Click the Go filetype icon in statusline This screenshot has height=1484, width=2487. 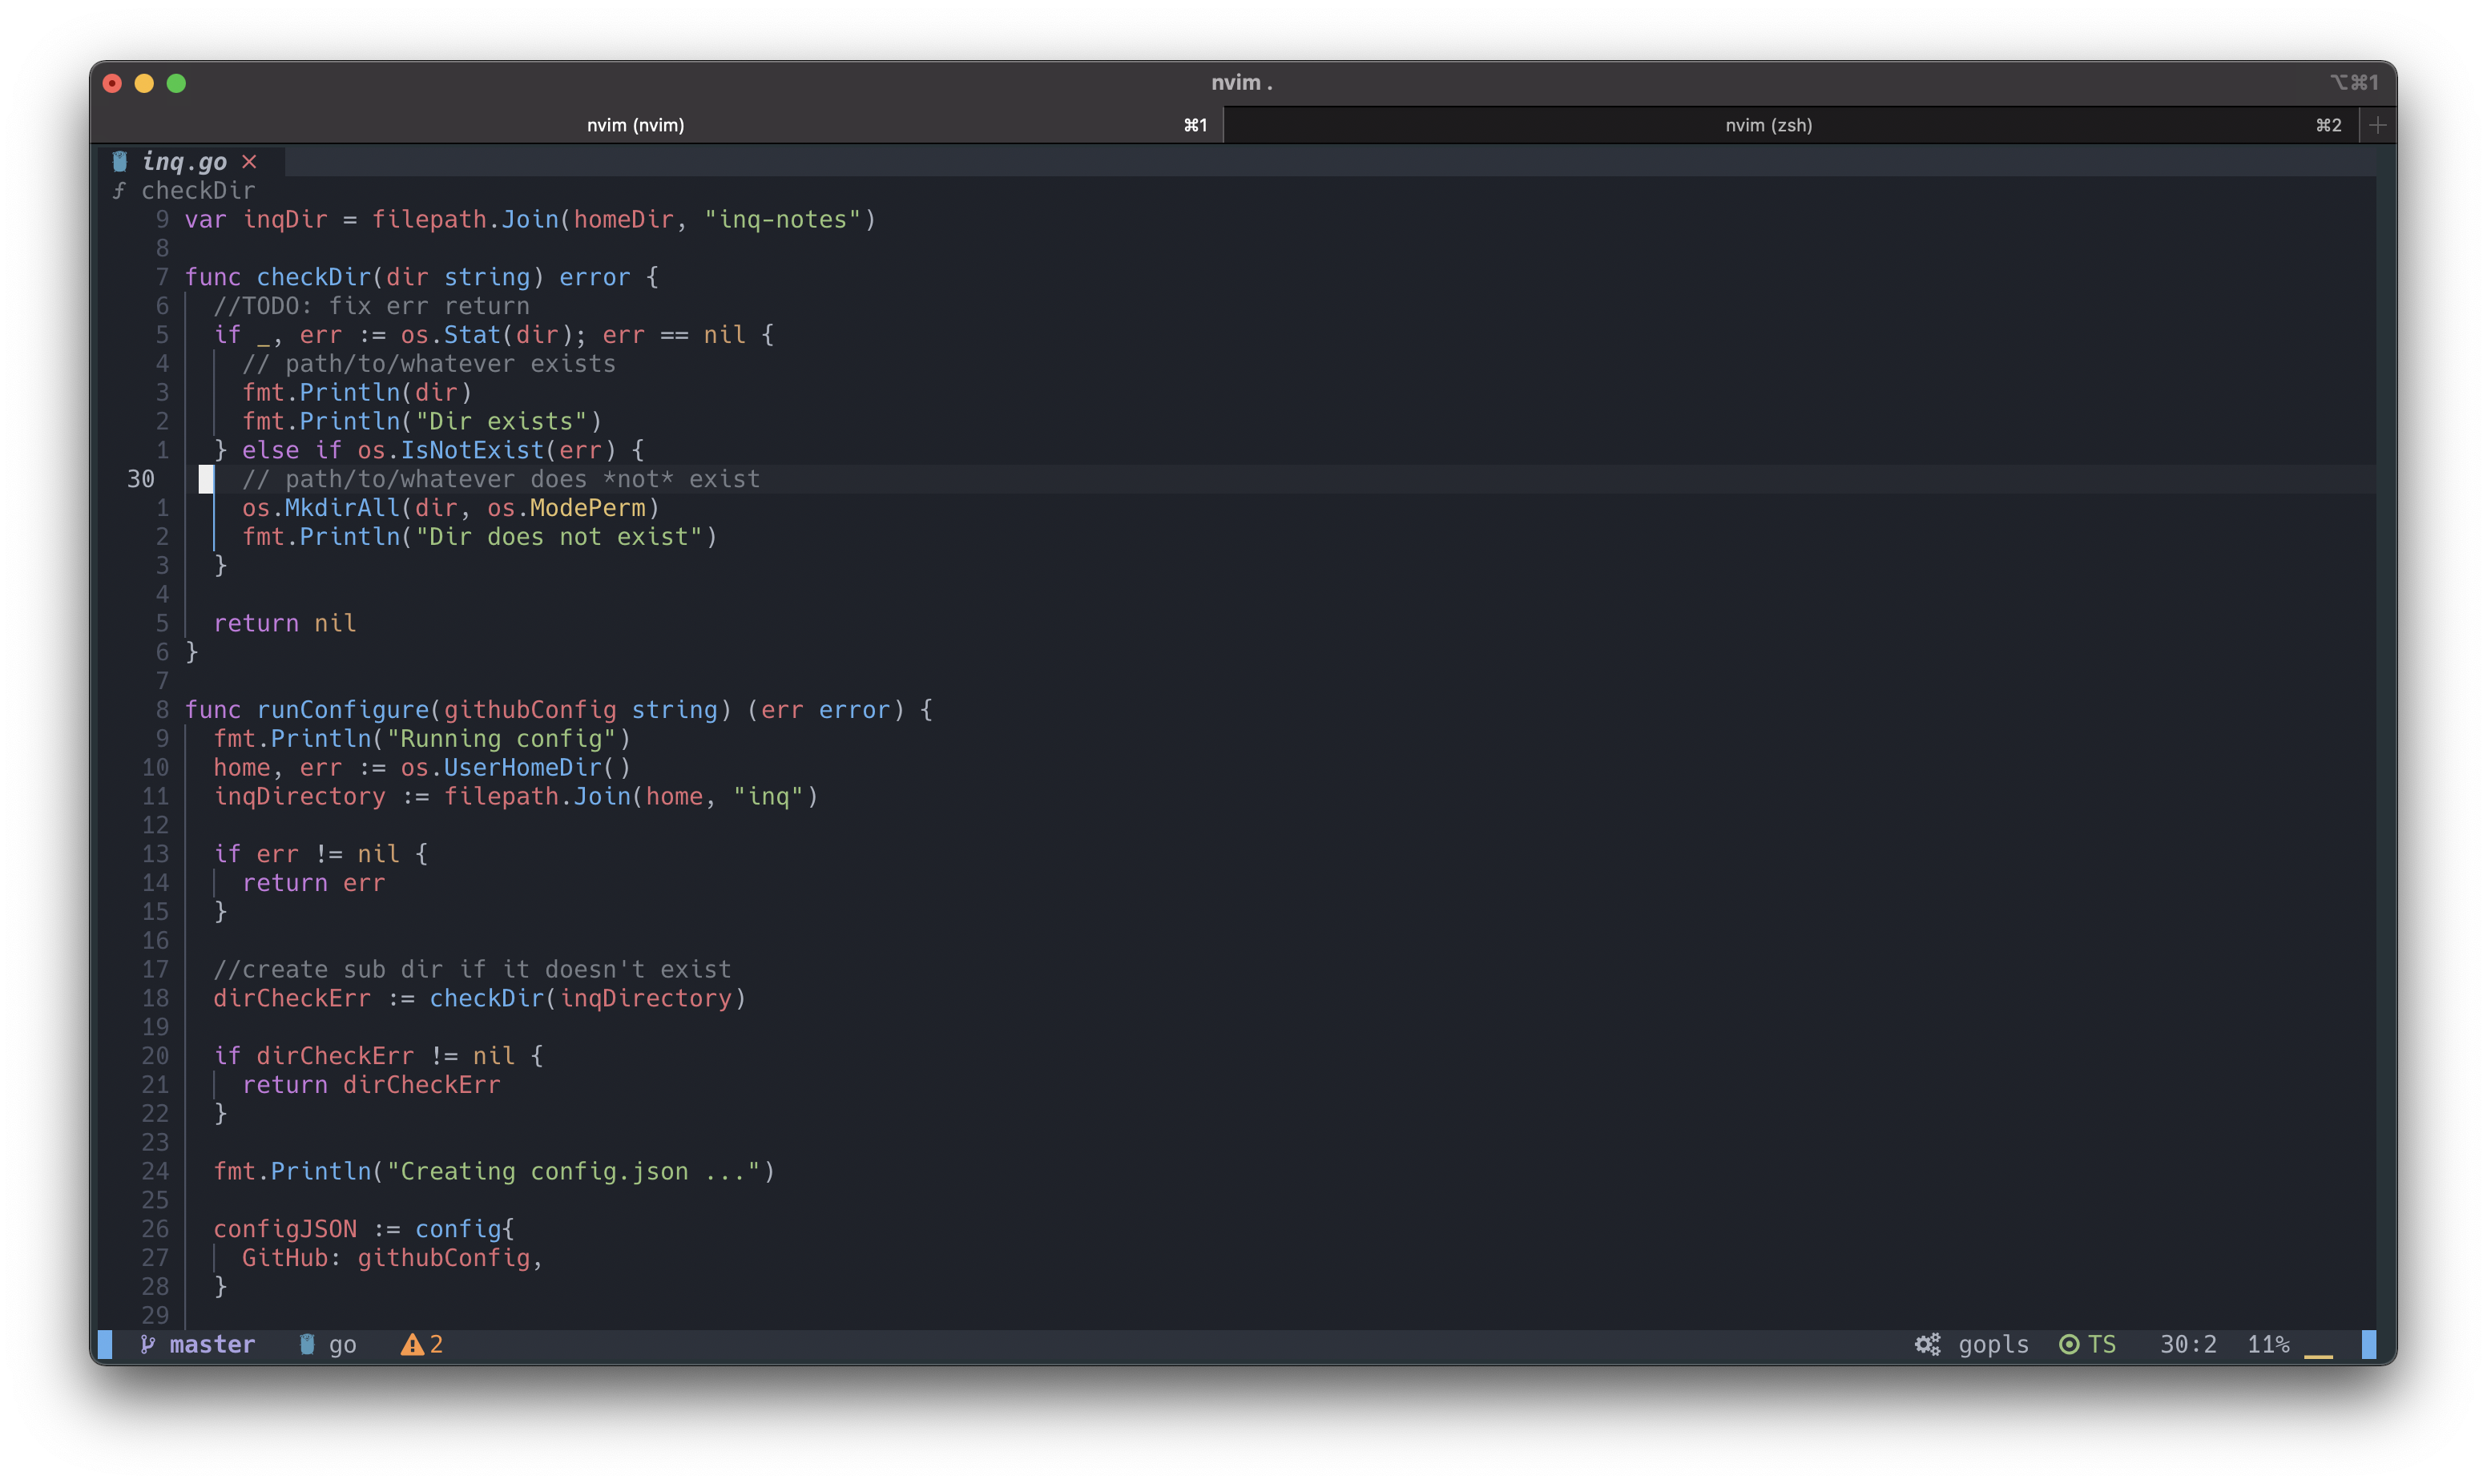pyautogui.click(x=308, y=1344)
